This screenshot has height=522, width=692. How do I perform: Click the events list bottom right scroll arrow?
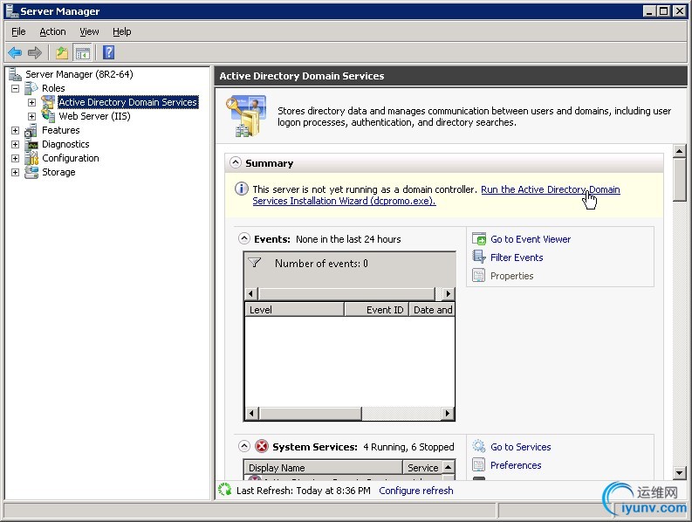(x=448, y=414)
